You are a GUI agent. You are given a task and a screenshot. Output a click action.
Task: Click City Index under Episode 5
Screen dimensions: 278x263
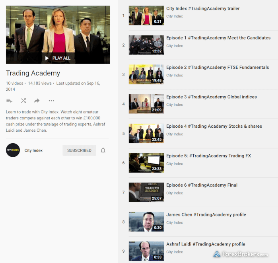click(175, 164)
